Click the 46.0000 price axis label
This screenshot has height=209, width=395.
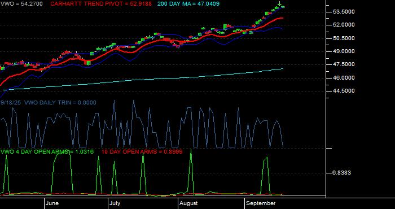pyautogui.click(x=344, y=78)
